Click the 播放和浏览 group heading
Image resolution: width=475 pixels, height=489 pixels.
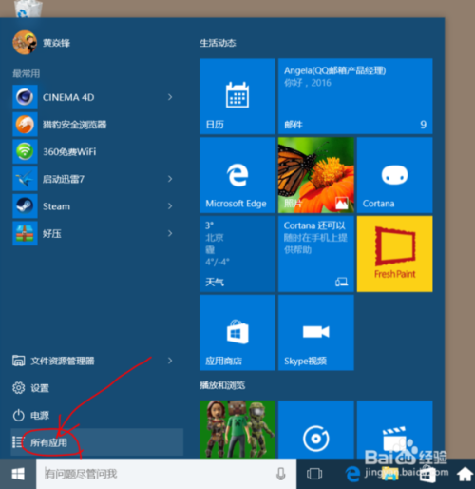222,385
